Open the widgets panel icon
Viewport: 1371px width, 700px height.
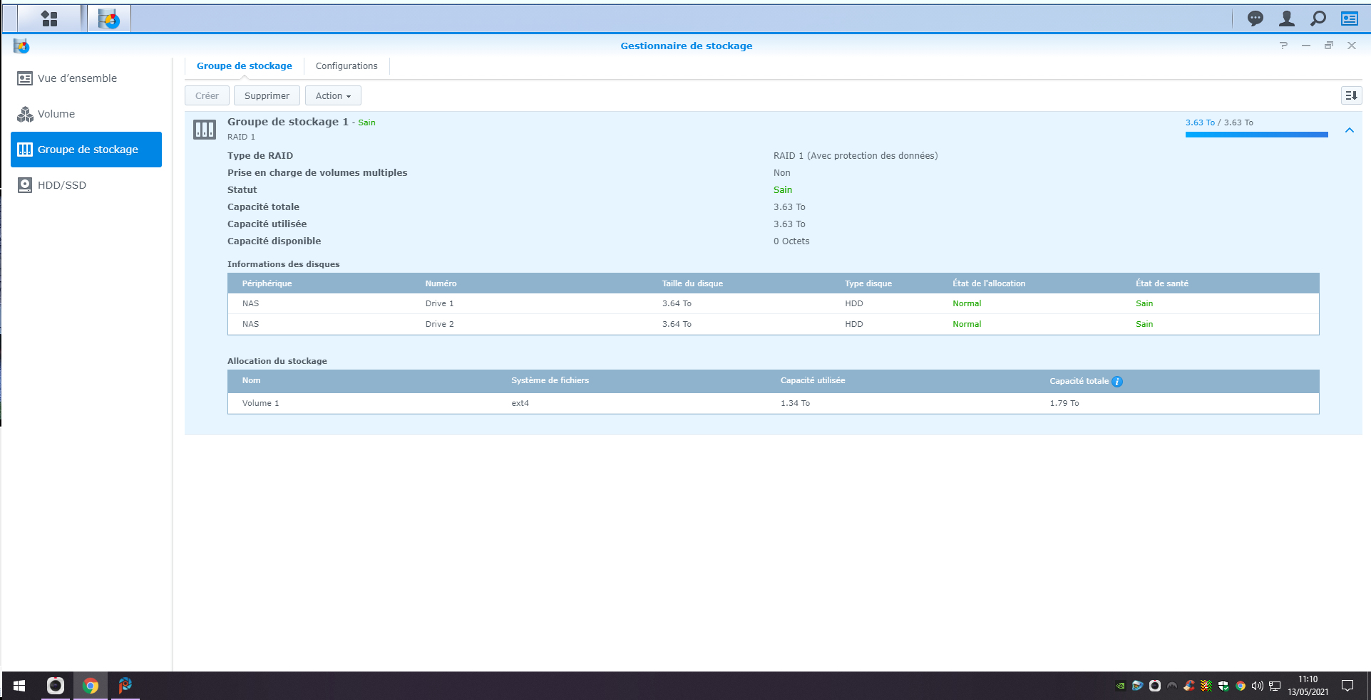[1349, 19]
